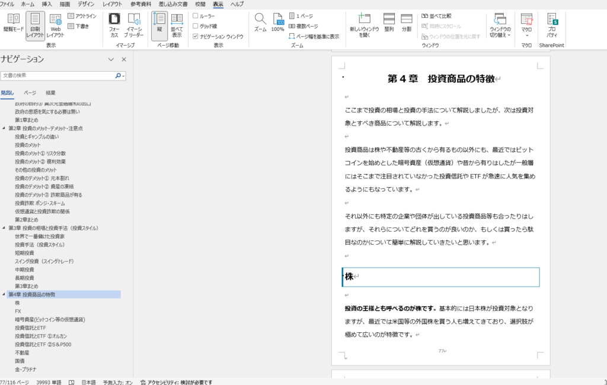The image size is (607, 385).
Task: Enable the ルーラー checkbox
Action: (196, 16)
